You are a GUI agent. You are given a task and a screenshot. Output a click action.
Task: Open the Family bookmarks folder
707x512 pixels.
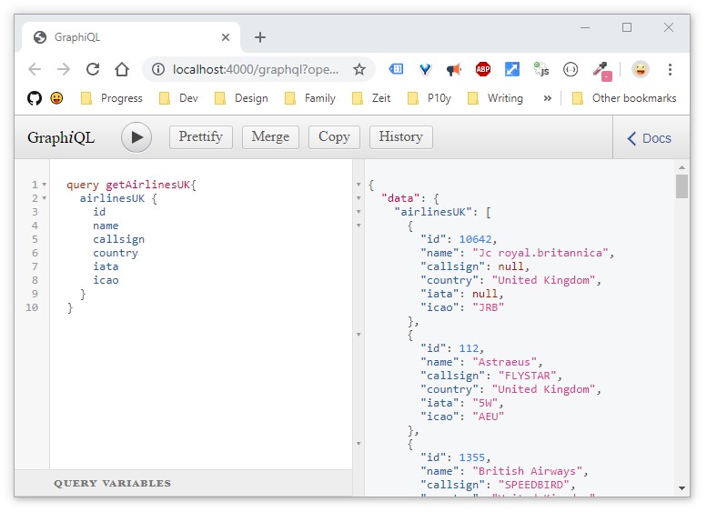[309, 98]
